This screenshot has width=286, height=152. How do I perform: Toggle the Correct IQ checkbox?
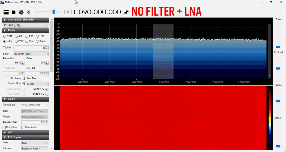tap(47, 89)
